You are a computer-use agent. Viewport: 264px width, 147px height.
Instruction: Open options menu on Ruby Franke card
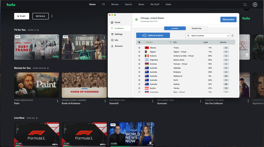pyautogui.click(x=56, y=37)
